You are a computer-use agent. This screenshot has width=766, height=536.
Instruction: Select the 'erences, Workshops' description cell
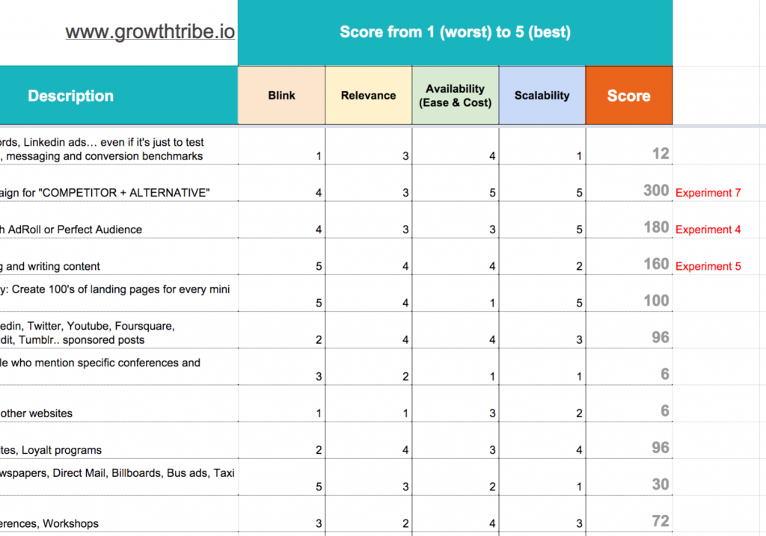[119, 514]
